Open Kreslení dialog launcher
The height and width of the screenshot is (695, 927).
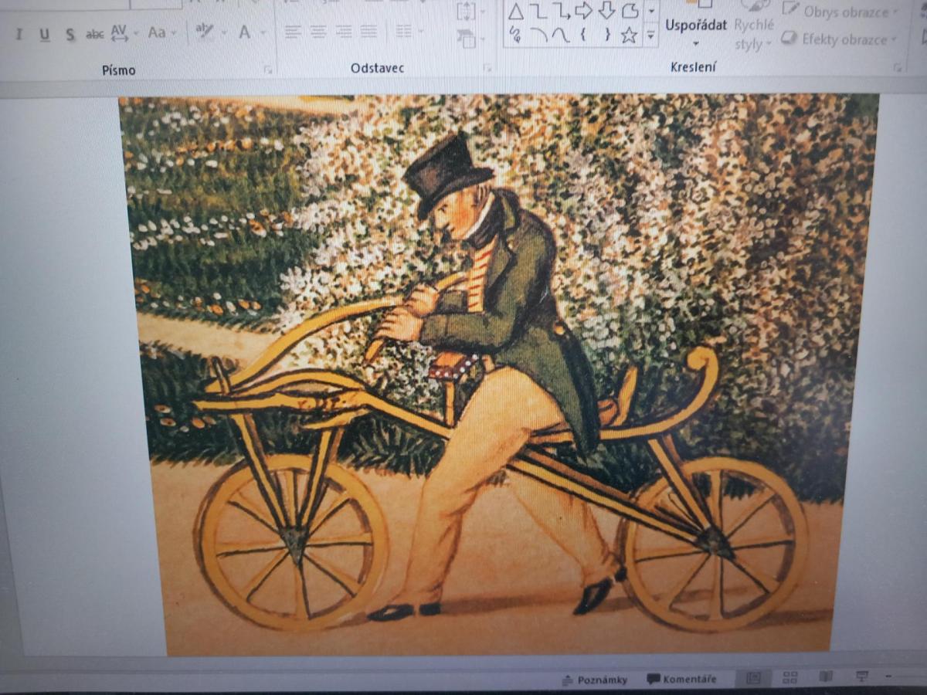pyautogui.click(x=898, y=67)
